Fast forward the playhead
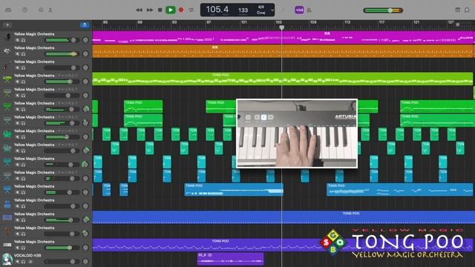The height and width of the screenshot is (267, 475). coord(150,10)
